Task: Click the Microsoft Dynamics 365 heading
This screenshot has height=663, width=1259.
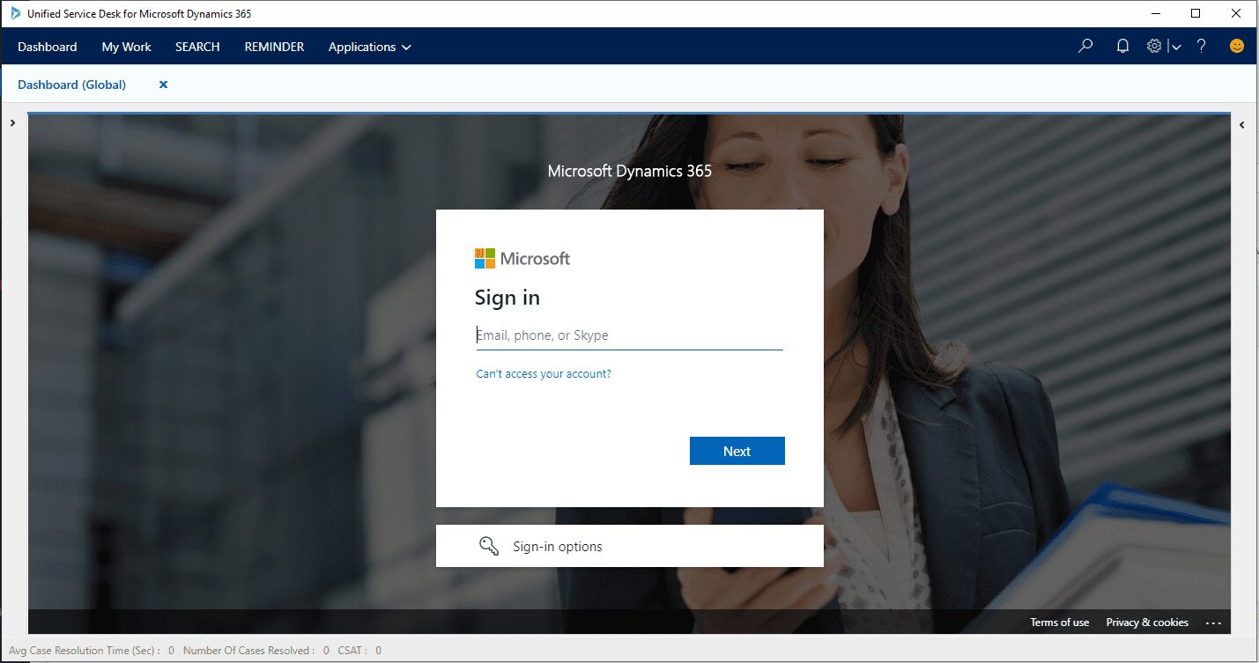Action: (x=630, y=171)
